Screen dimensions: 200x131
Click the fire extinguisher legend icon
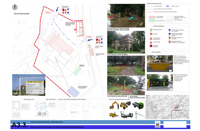[151, 34]
